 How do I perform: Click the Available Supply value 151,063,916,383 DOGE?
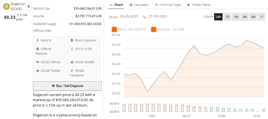click(x=85, y=24)
